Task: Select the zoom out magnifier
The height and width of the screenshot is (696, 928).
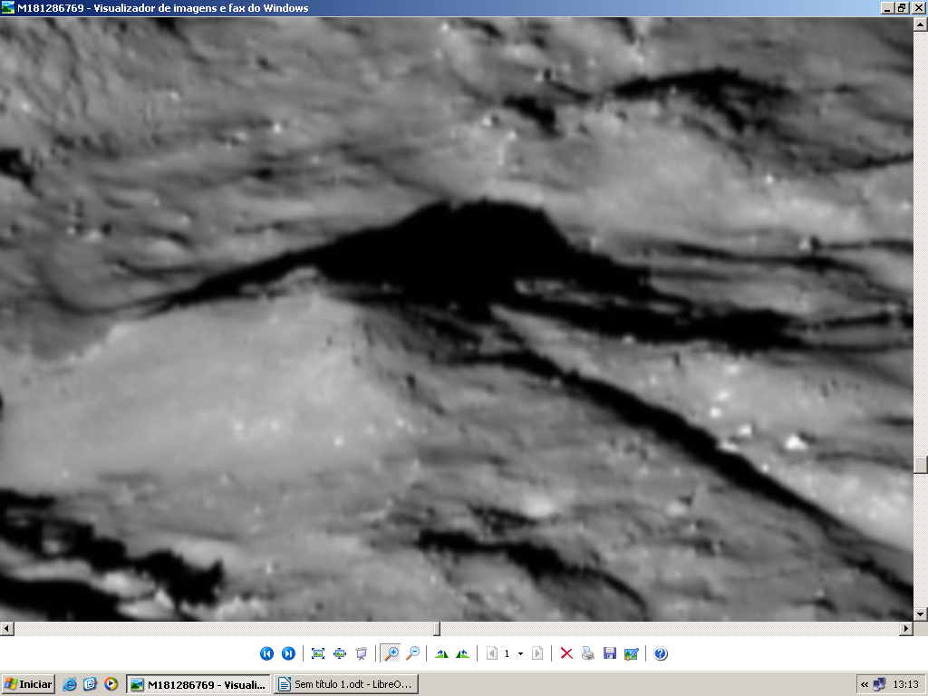Action: click(412, 653)
